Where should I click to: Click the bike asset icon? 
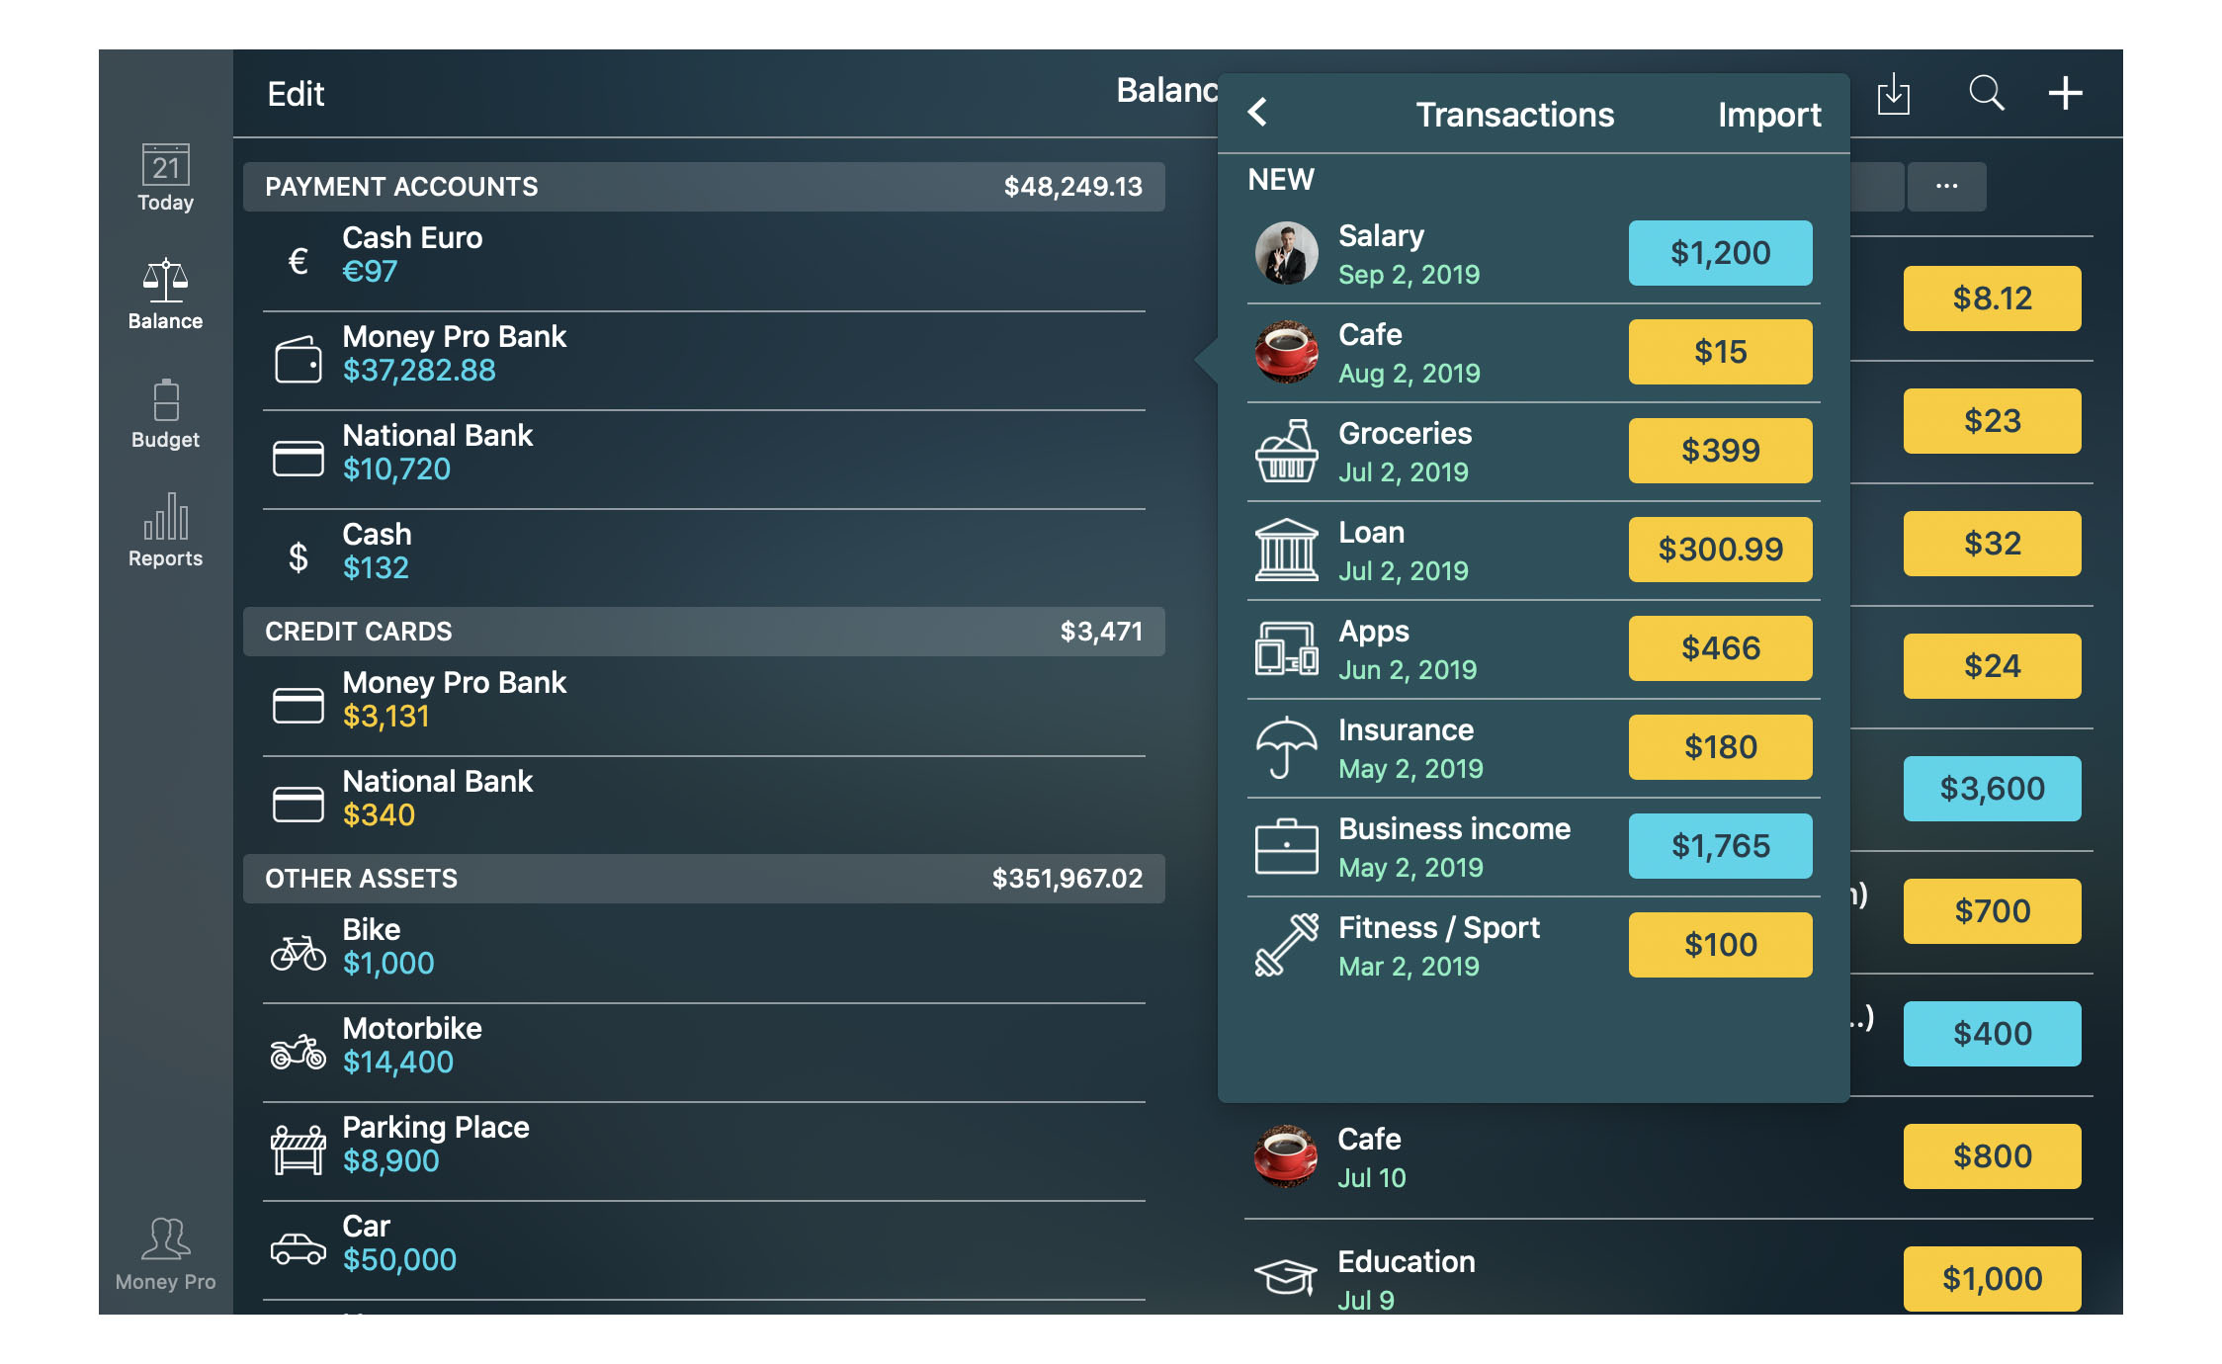click(x=297, y=946)
